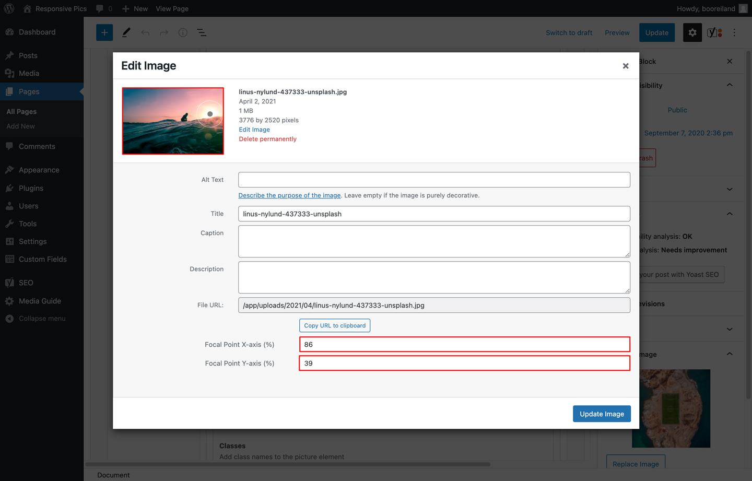
Task: Open Custom Fields in sidebar
Action: click(x=42, y=259)
